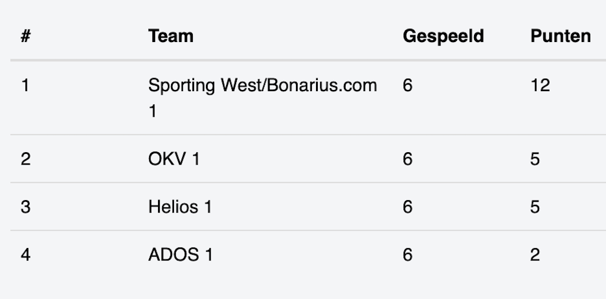Click rank number 1 in first row
Viewport: 606px width, 299px height.
tap(25, 86)
